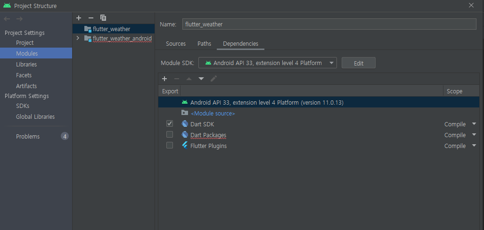This screenshot has width=484, height=230.
Task: Open the Module SDK dropdown
Action: click(267, 63)
